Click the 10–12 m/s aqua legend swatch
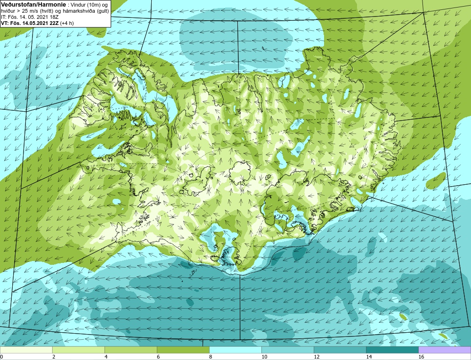This screenshot has width=471, height=360. click(288, 350)
